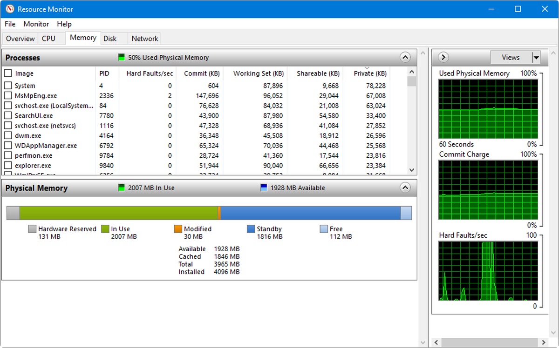Click the green In Use memory bar segment
The image size is (559, 348).
pyautogui.click(x=118, y=213)
